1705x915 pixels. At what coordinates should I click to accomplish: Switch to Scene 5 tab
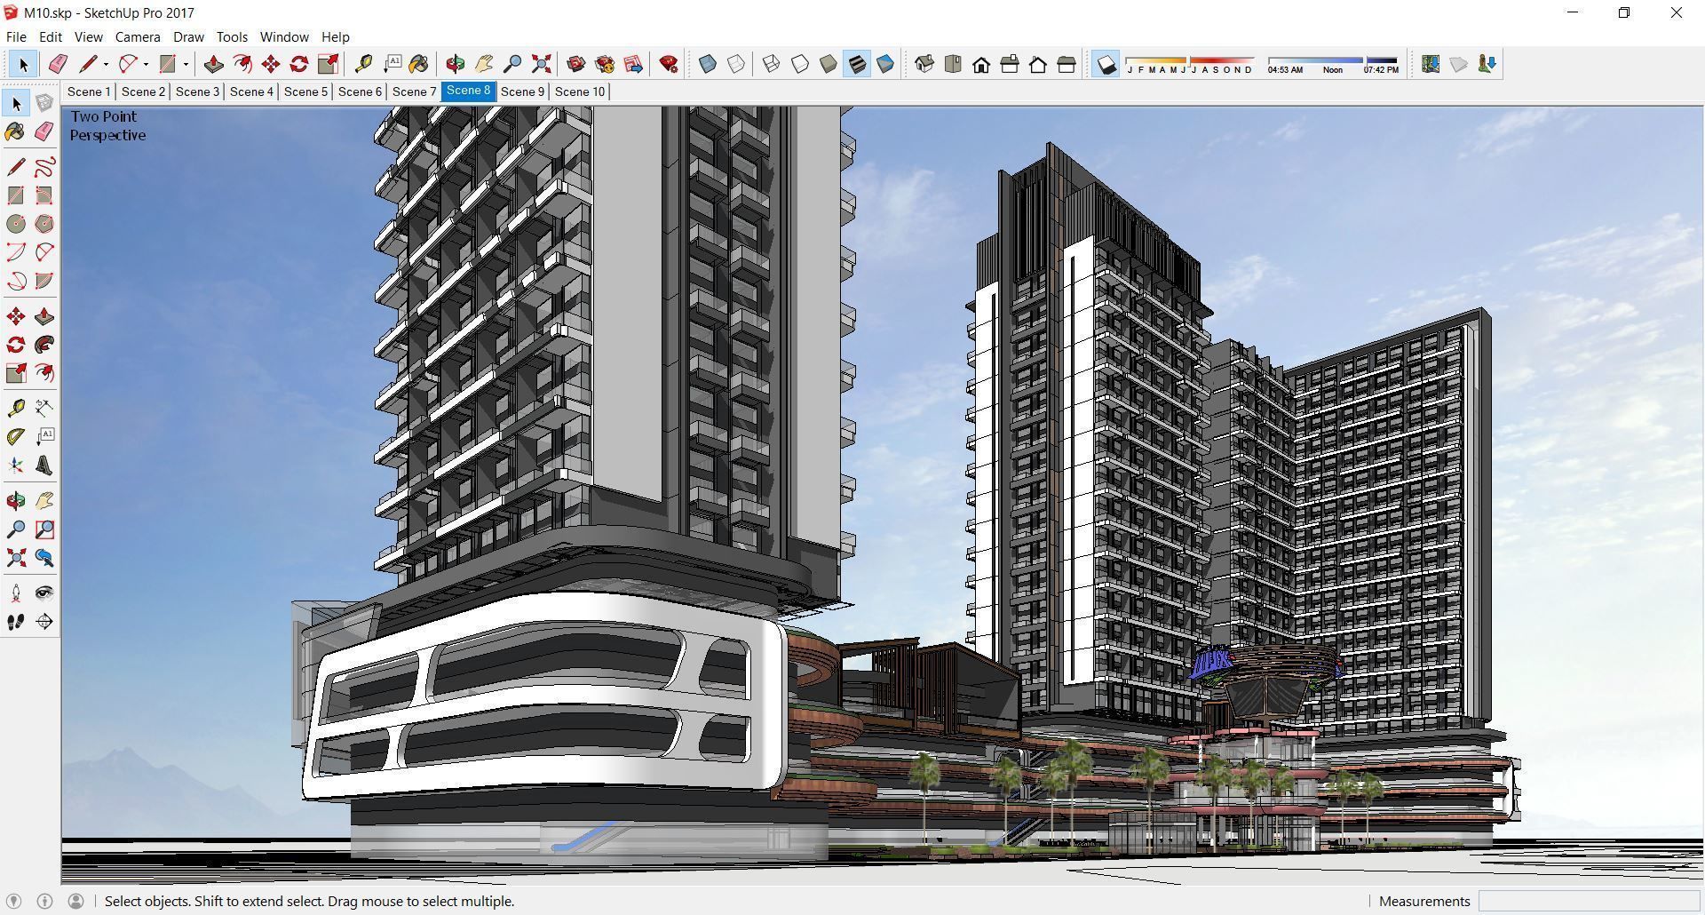click(305, 91)
